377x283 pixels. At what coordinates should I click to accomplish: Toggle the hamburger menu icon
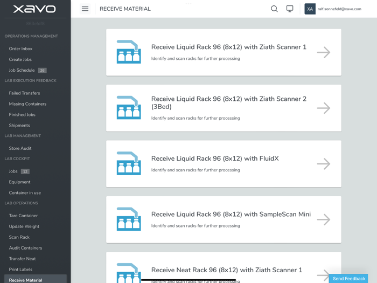tap(85, 9)
